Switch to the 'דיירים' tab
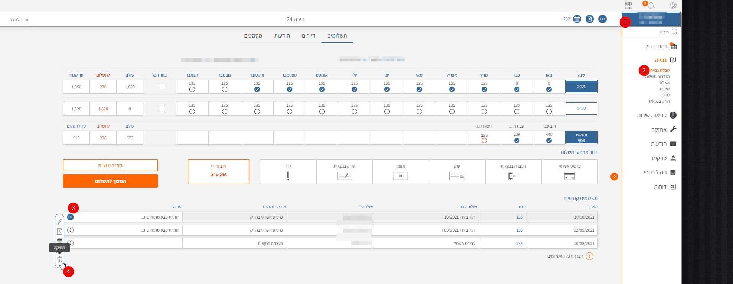This screenshot has height=284, width=733. (x=308, y=36)
